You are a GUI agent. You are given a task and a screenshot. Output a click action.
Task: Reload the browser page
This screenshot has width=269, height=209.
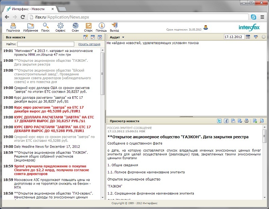(x=23, y=17)
